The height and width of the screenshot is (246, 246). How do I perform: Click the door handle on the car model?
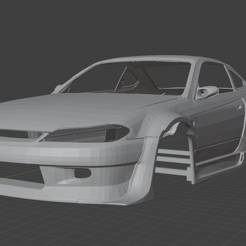click(x=239, y=106)
